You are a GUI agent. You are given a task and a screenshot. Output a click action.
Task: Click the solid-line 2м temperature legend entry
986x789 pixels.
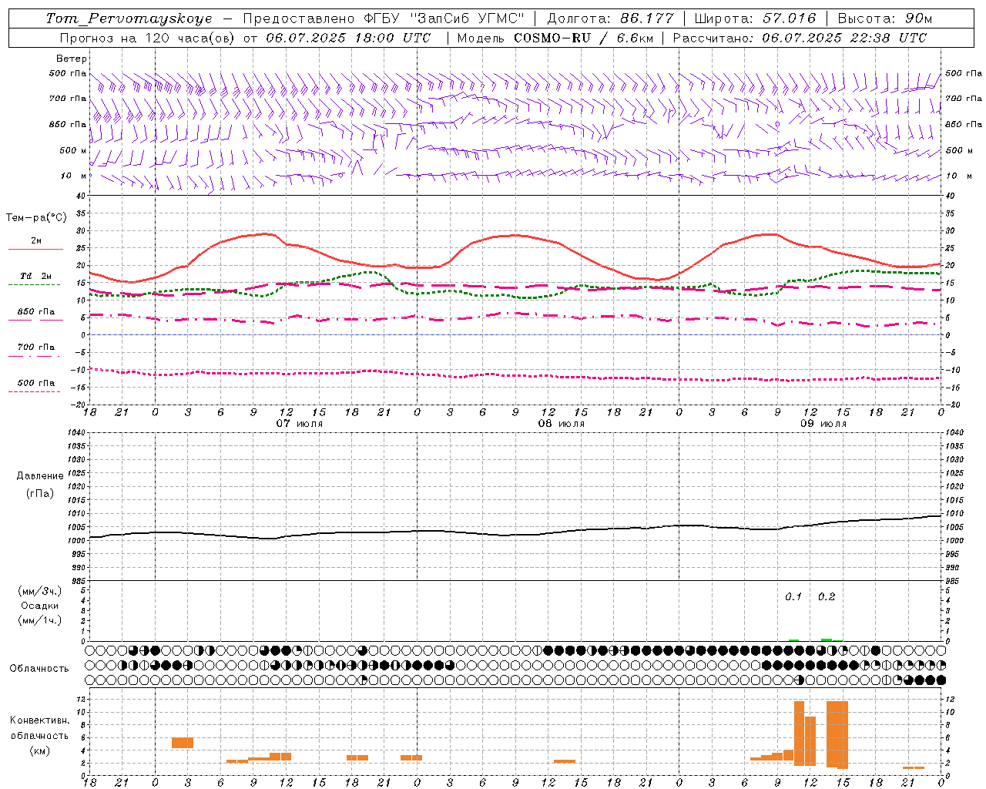click(36, 244)
